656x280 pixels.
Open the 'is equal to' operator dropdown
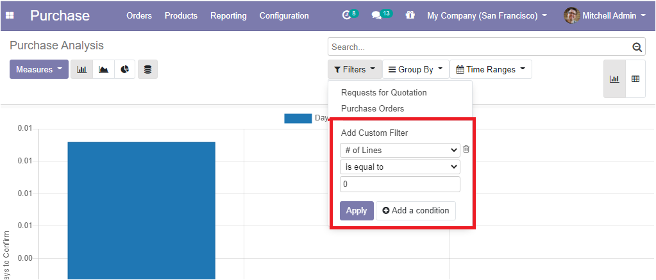click(x=400, y=167)
